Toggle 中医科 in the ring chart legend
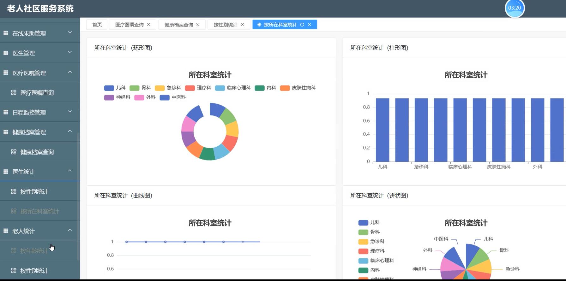This screenshot has height=281, width=566. pyautogui.click(x=173, y=97)
